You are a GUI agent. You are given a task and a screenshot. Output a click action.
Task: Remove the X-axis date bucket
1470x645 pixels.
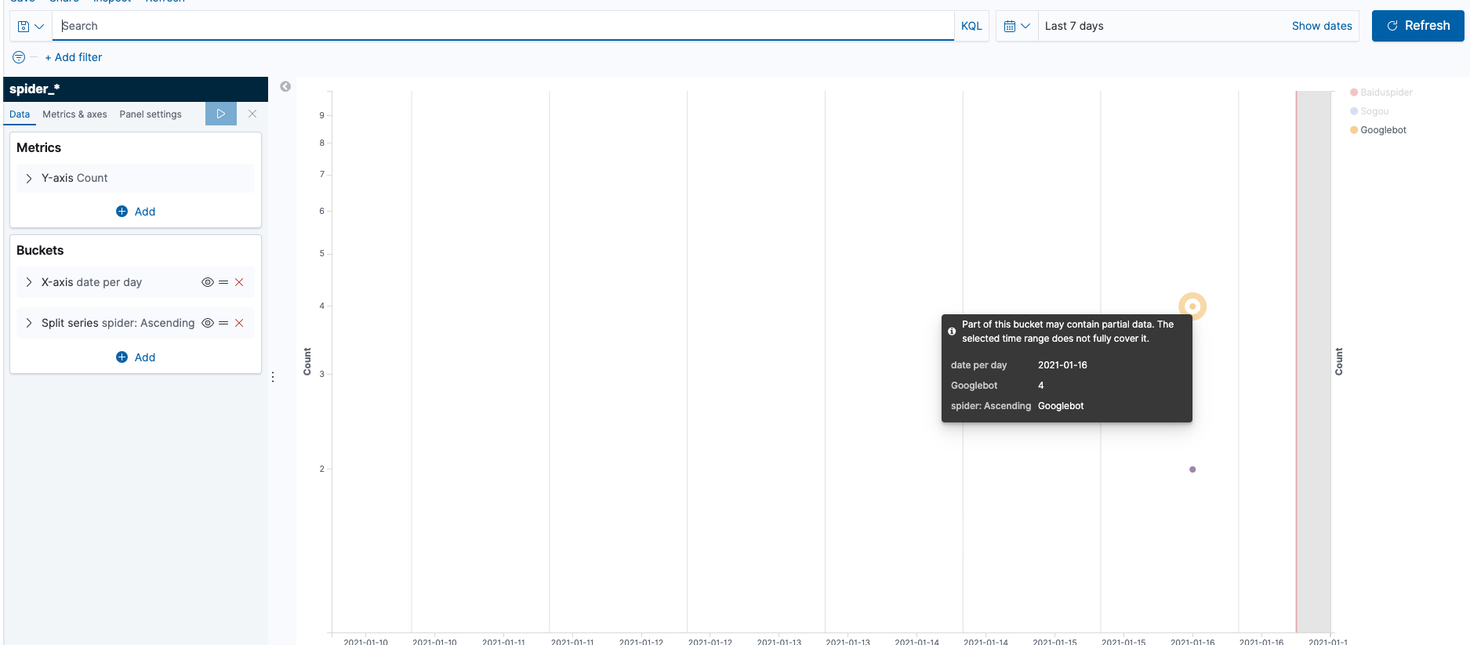pos(239,282)
